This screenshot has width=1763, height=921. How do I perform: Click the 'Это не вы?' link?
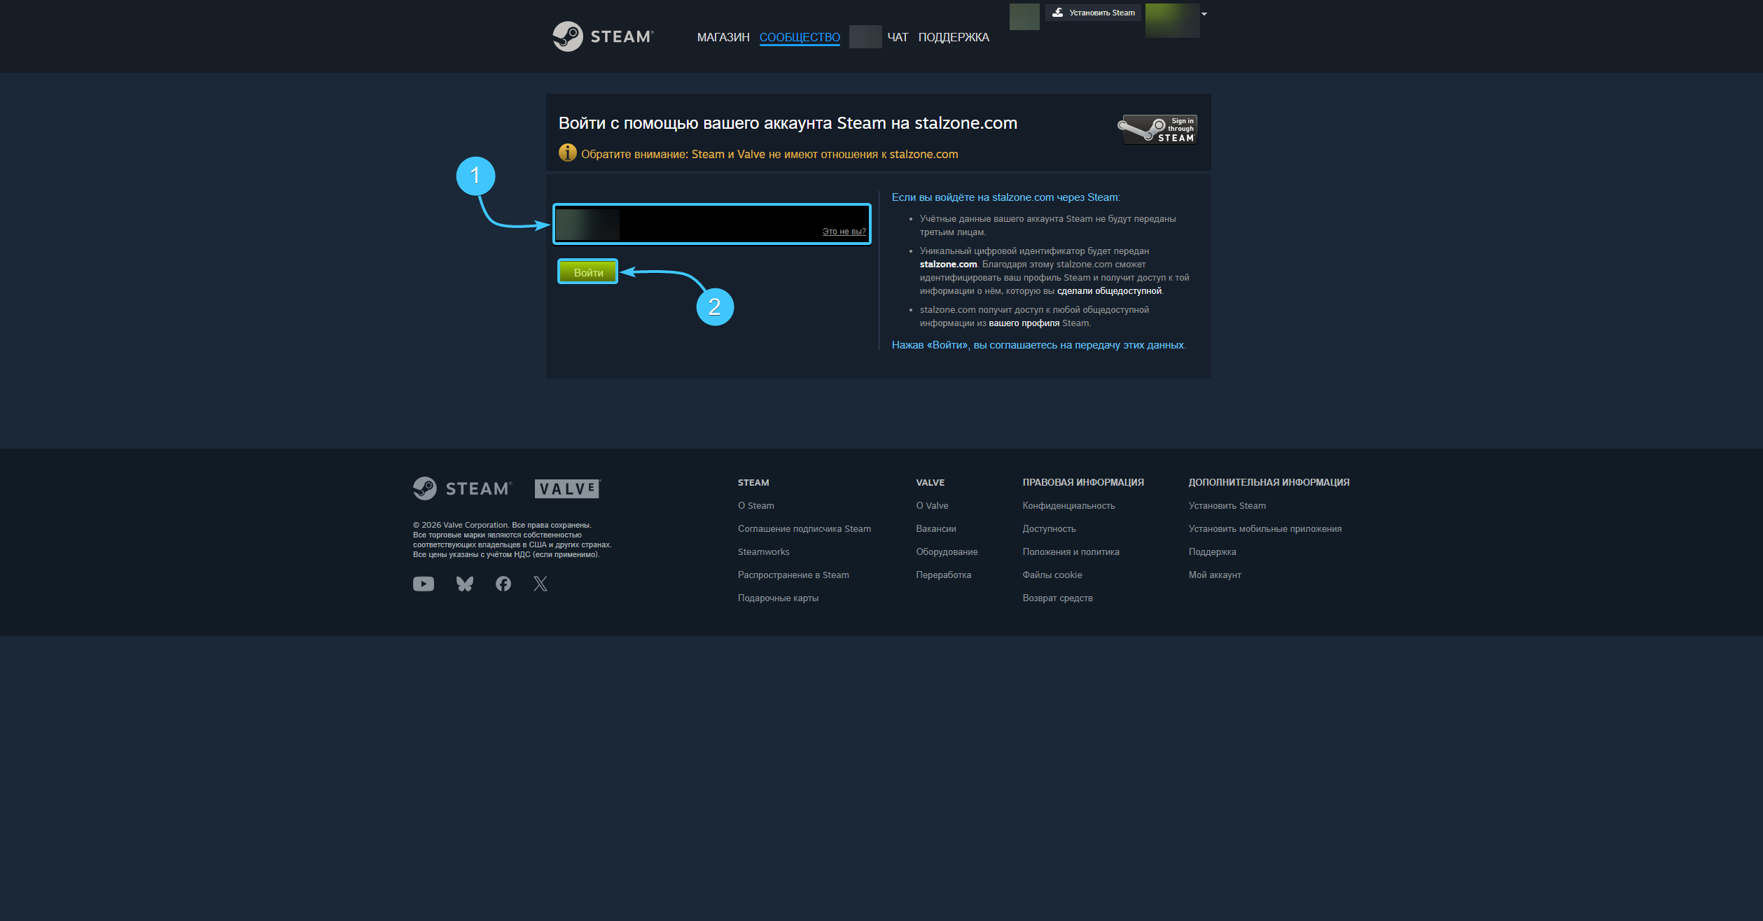[844, 231]
